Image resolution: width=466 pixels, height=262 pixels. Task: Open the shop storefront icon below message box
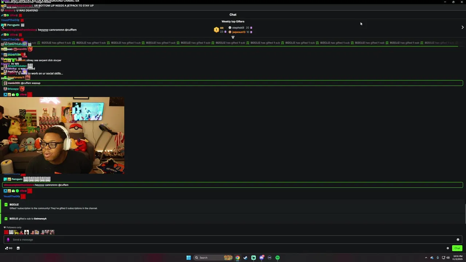[x=18, y=248]
